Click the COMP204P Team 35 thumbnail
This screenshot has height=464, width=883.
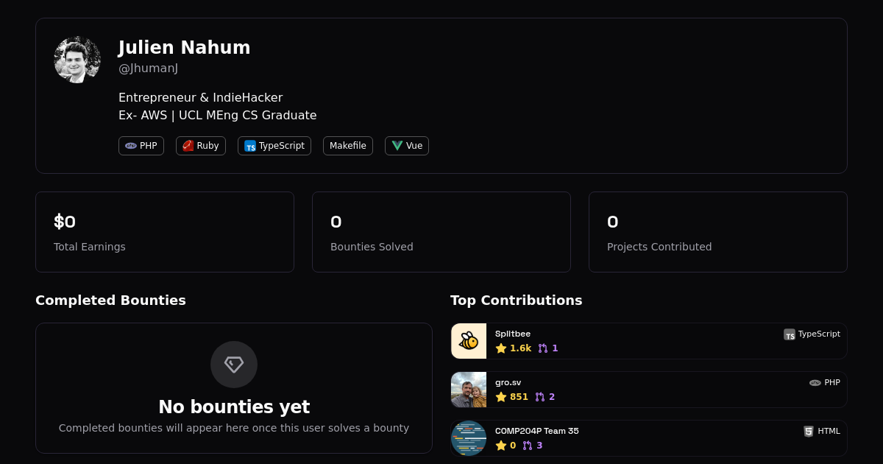coord(469,438)
